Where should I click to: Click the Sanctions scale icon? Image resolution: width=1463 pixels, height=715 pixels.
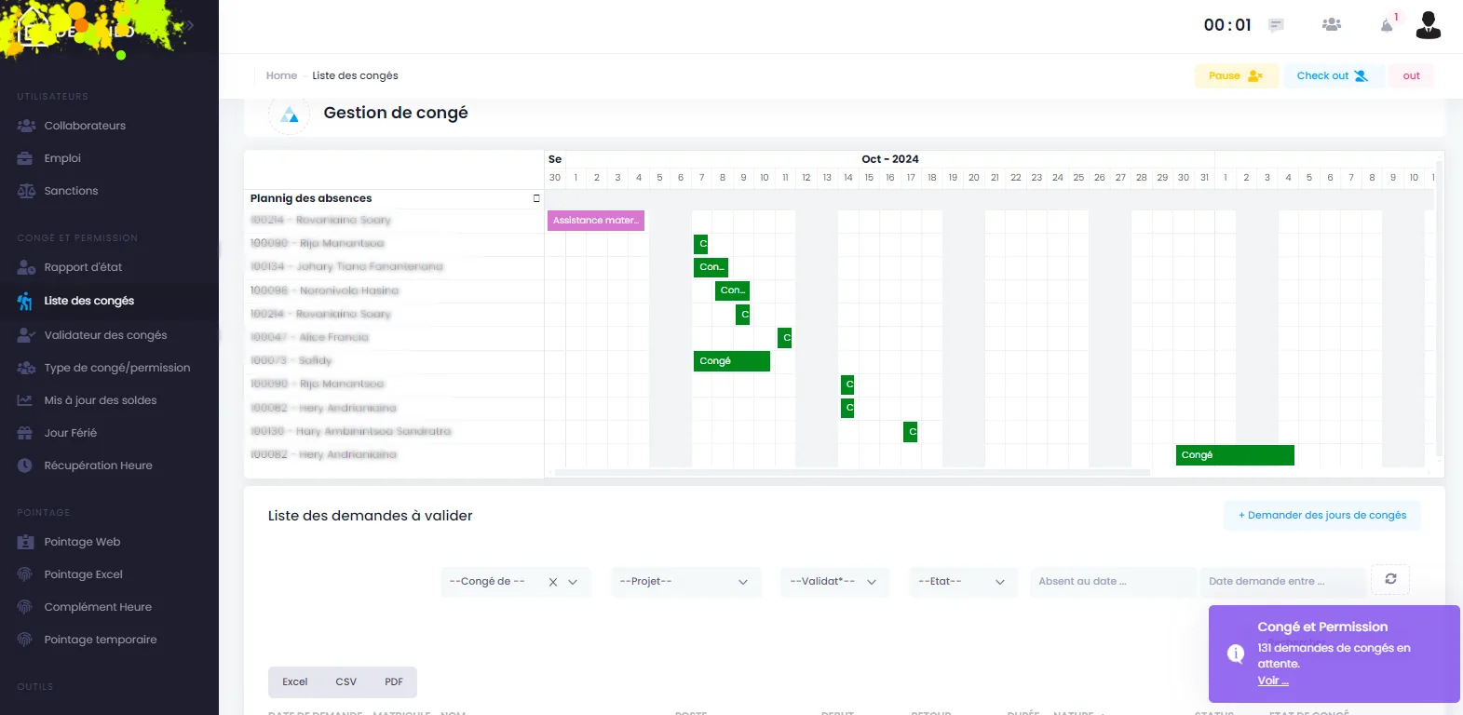click(26, 191)
